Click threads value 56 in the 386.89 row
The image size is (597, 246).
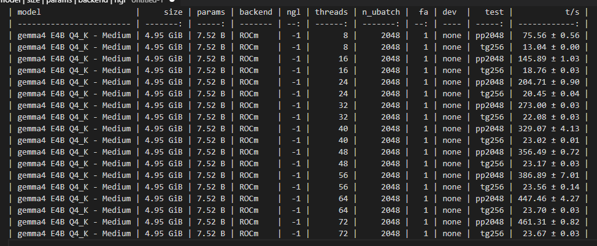coord(343,175)
